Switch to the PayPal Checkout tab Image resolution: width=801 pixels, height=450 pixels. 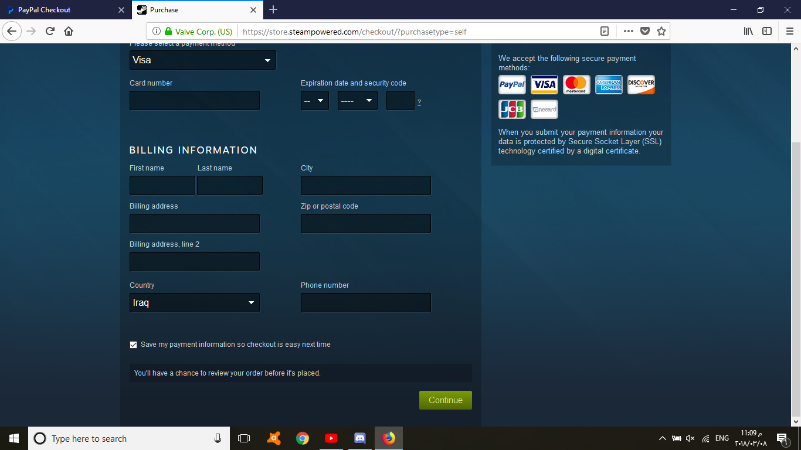(65, 10)
